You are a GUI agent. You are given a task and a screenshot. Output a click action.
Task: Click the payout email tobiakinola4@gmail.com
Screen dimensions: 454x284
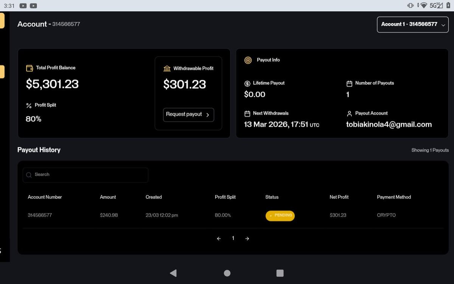click(x=389, y=125)
